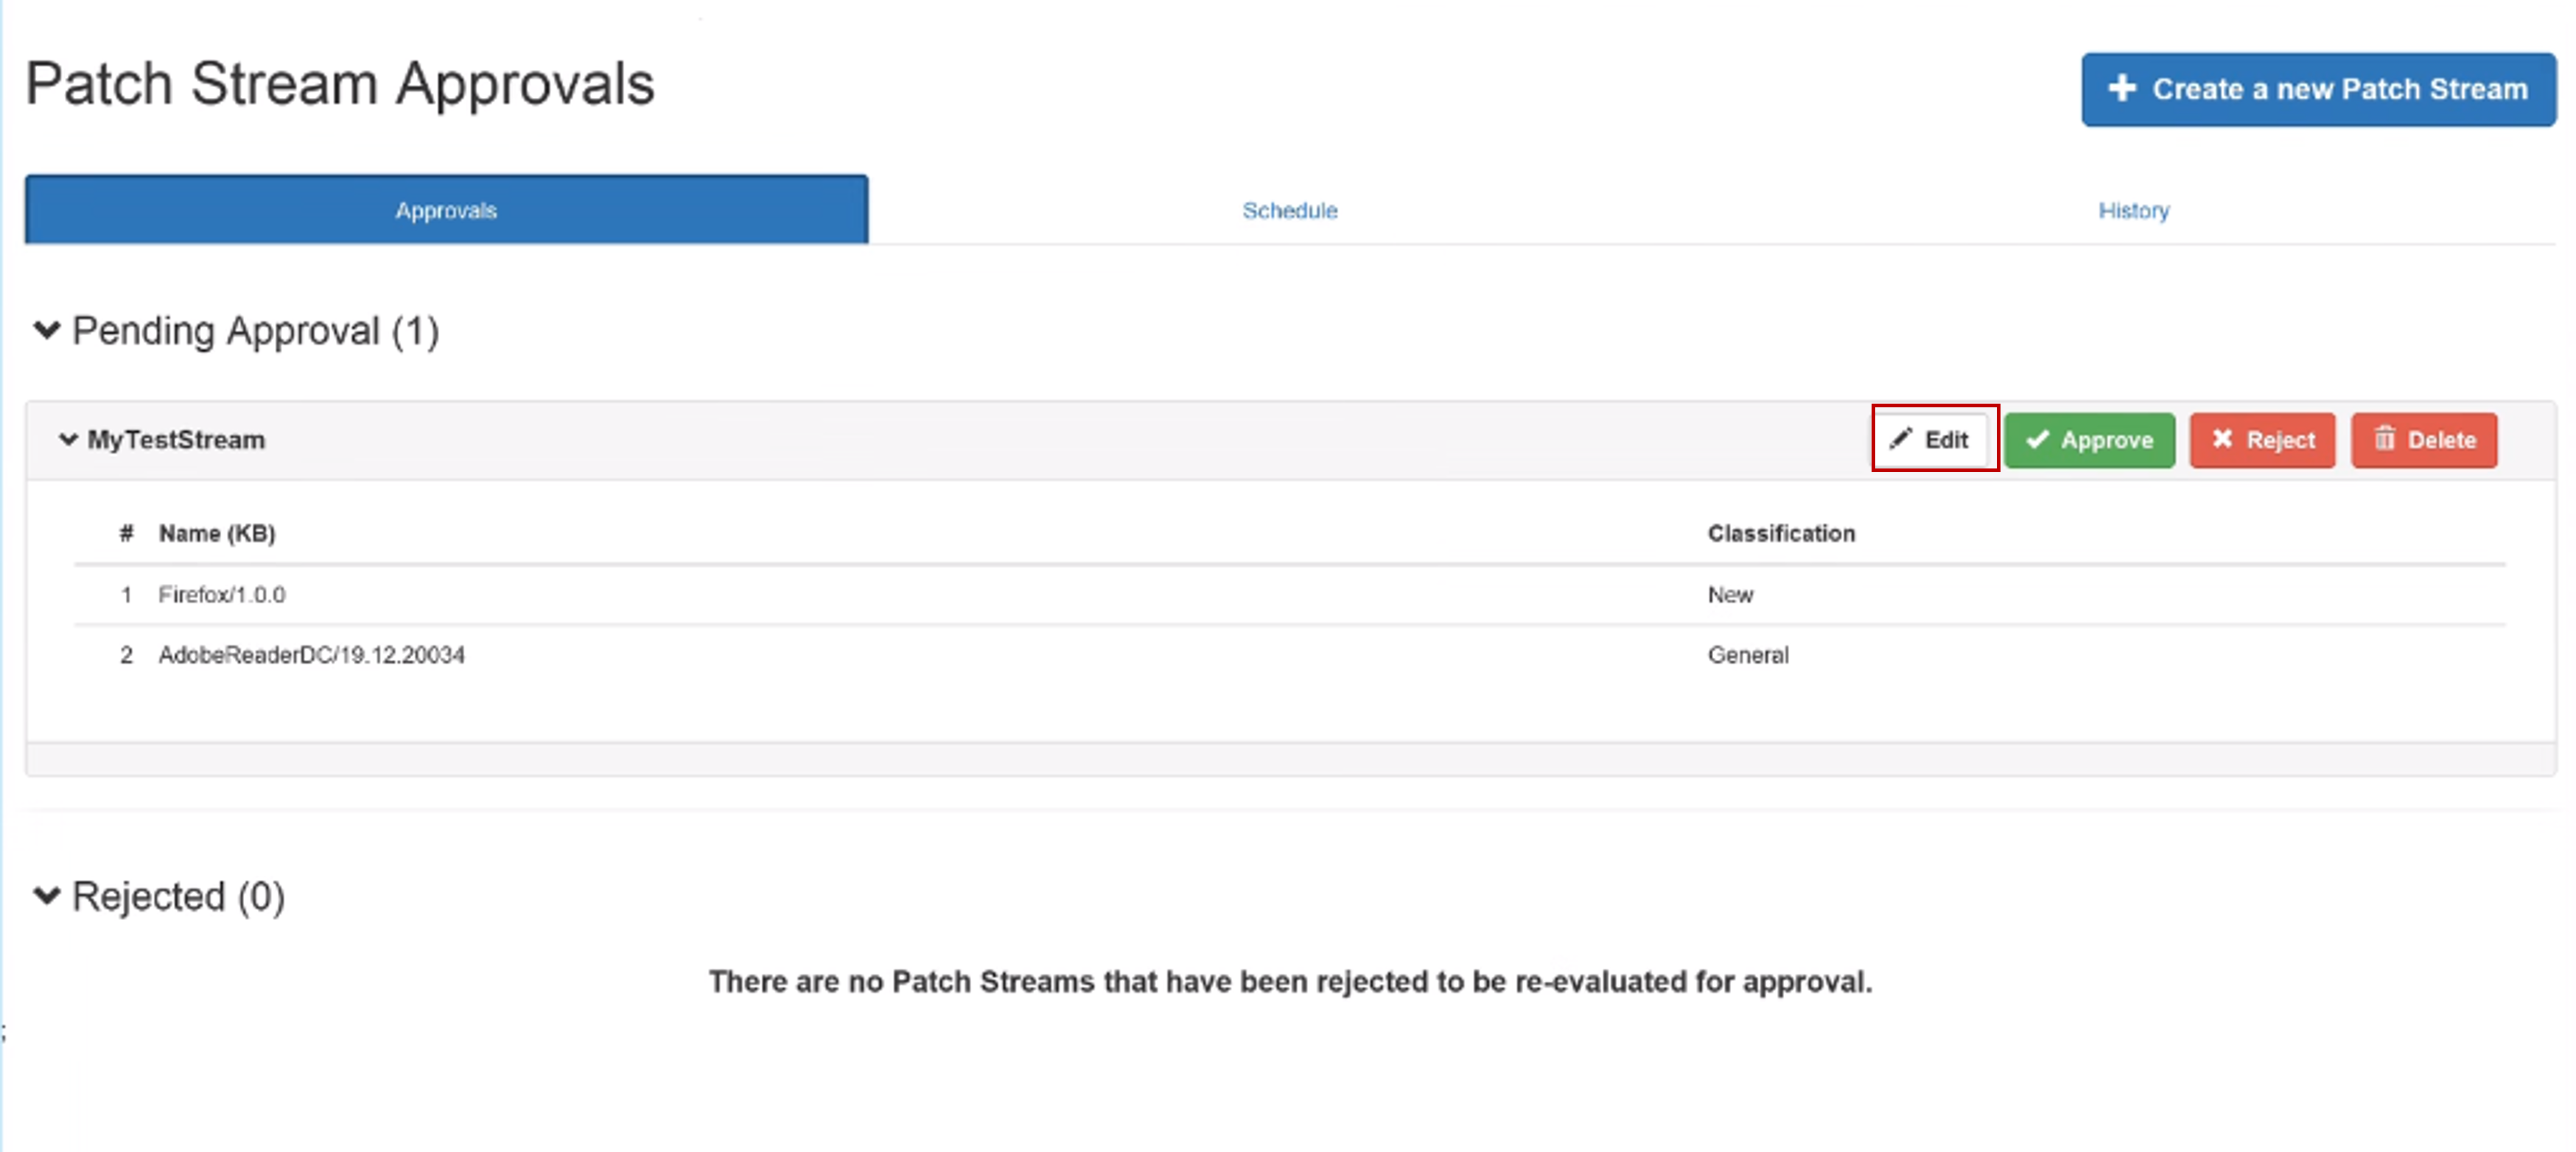Collapse the MyTestStream panel chevron
This screenshot has height=1152, width=2576.
point(68,439)
